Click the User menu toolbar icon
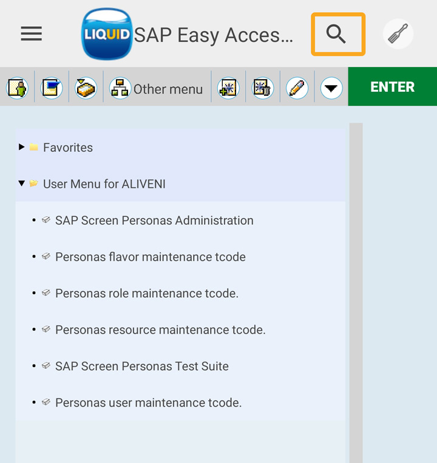 pos(17,89)
